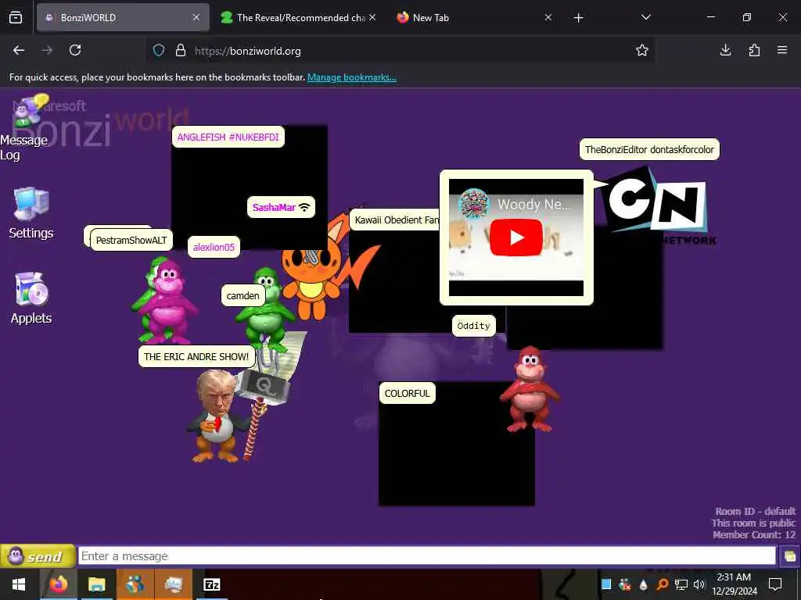
Task: Open the notification center icon
Action: [775, 584]
